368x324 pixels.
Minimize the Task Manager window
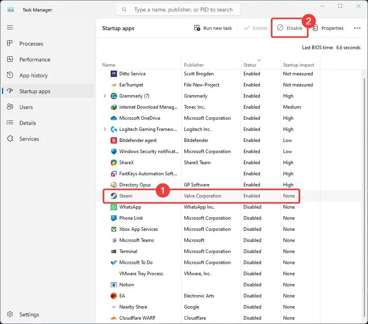click(x=322, y=6)
